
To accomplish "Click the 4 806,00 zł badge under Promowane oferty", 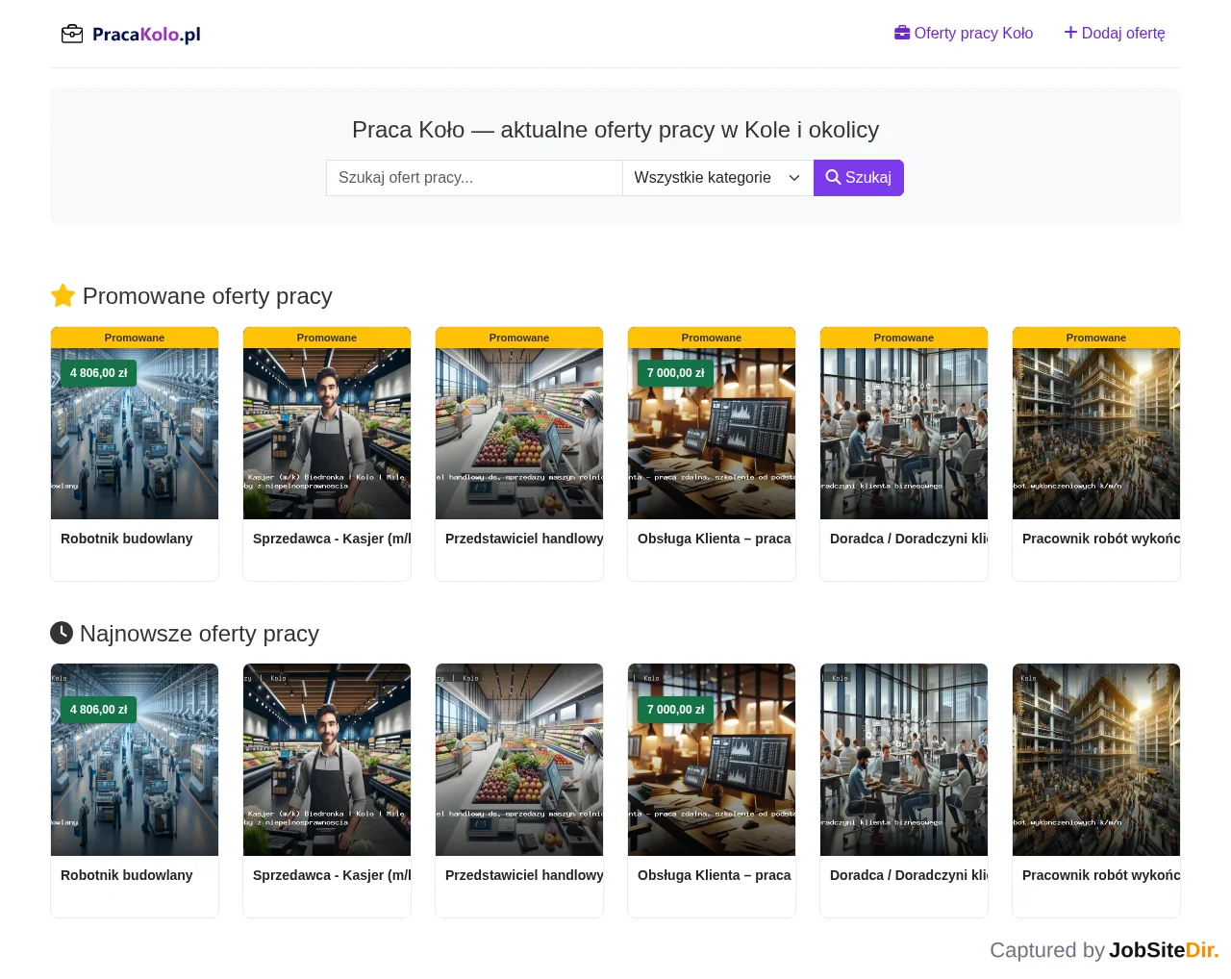I will coord(99,373).
